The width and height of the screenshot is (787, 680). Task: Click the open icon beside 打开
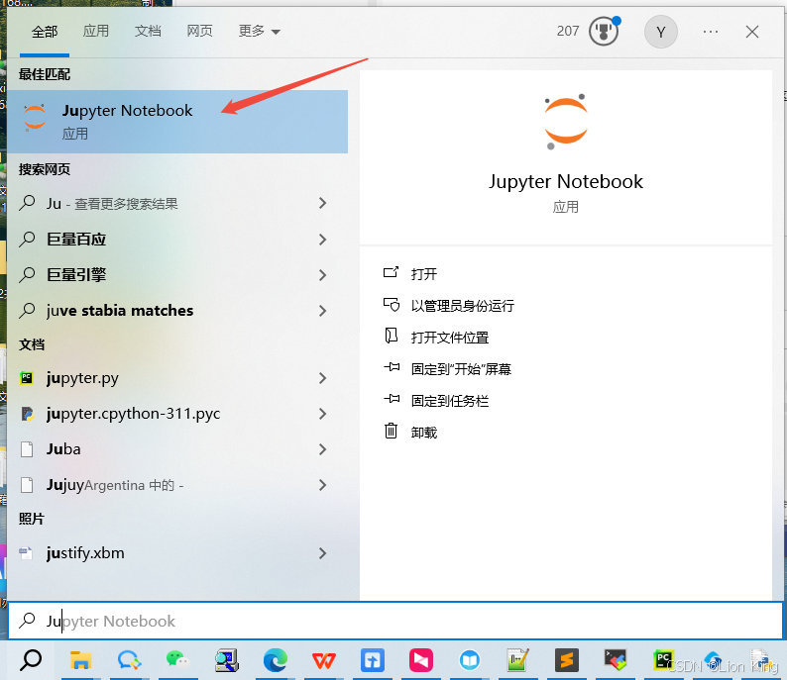click(x=391, y=272)
